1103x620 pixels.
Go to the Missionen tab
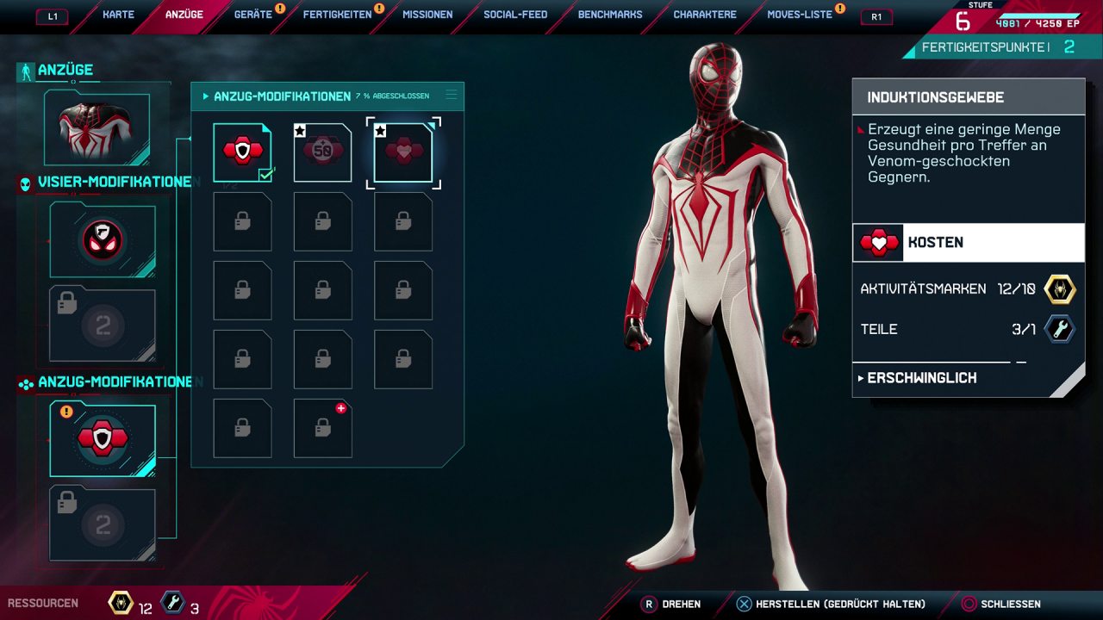(x=427, y=15)
